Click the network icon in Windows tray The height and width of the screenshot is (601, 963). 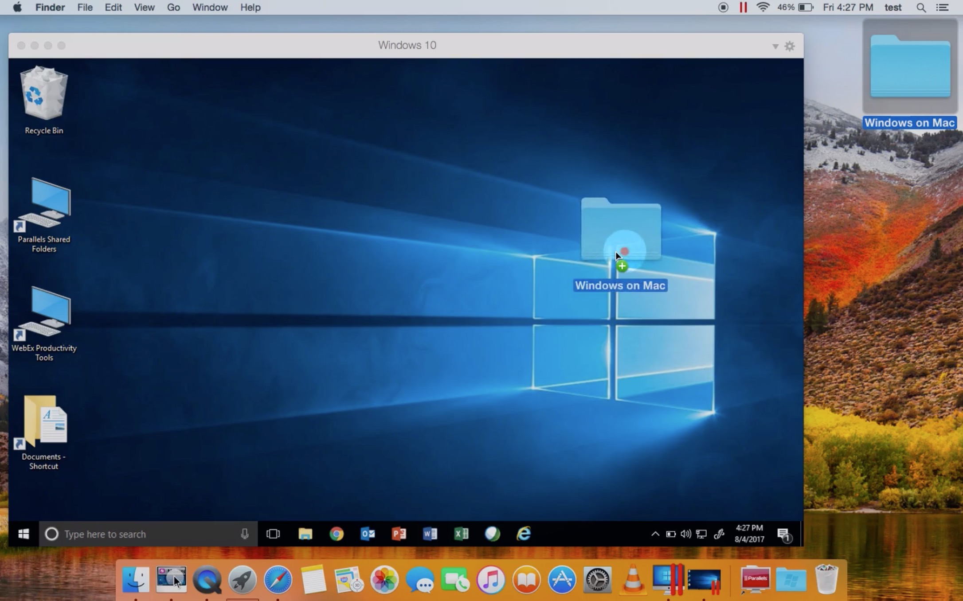[x=701, y=534]
